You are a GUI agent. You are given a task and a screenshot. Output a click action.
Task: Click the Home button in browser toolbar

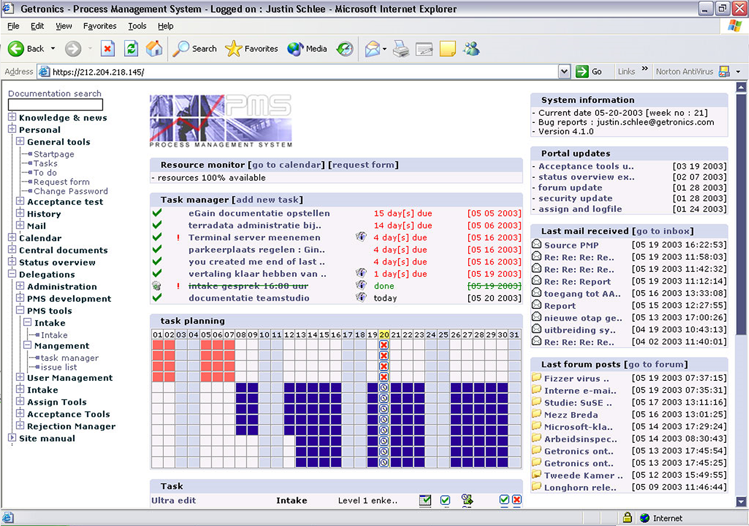[x=154, y=49]
